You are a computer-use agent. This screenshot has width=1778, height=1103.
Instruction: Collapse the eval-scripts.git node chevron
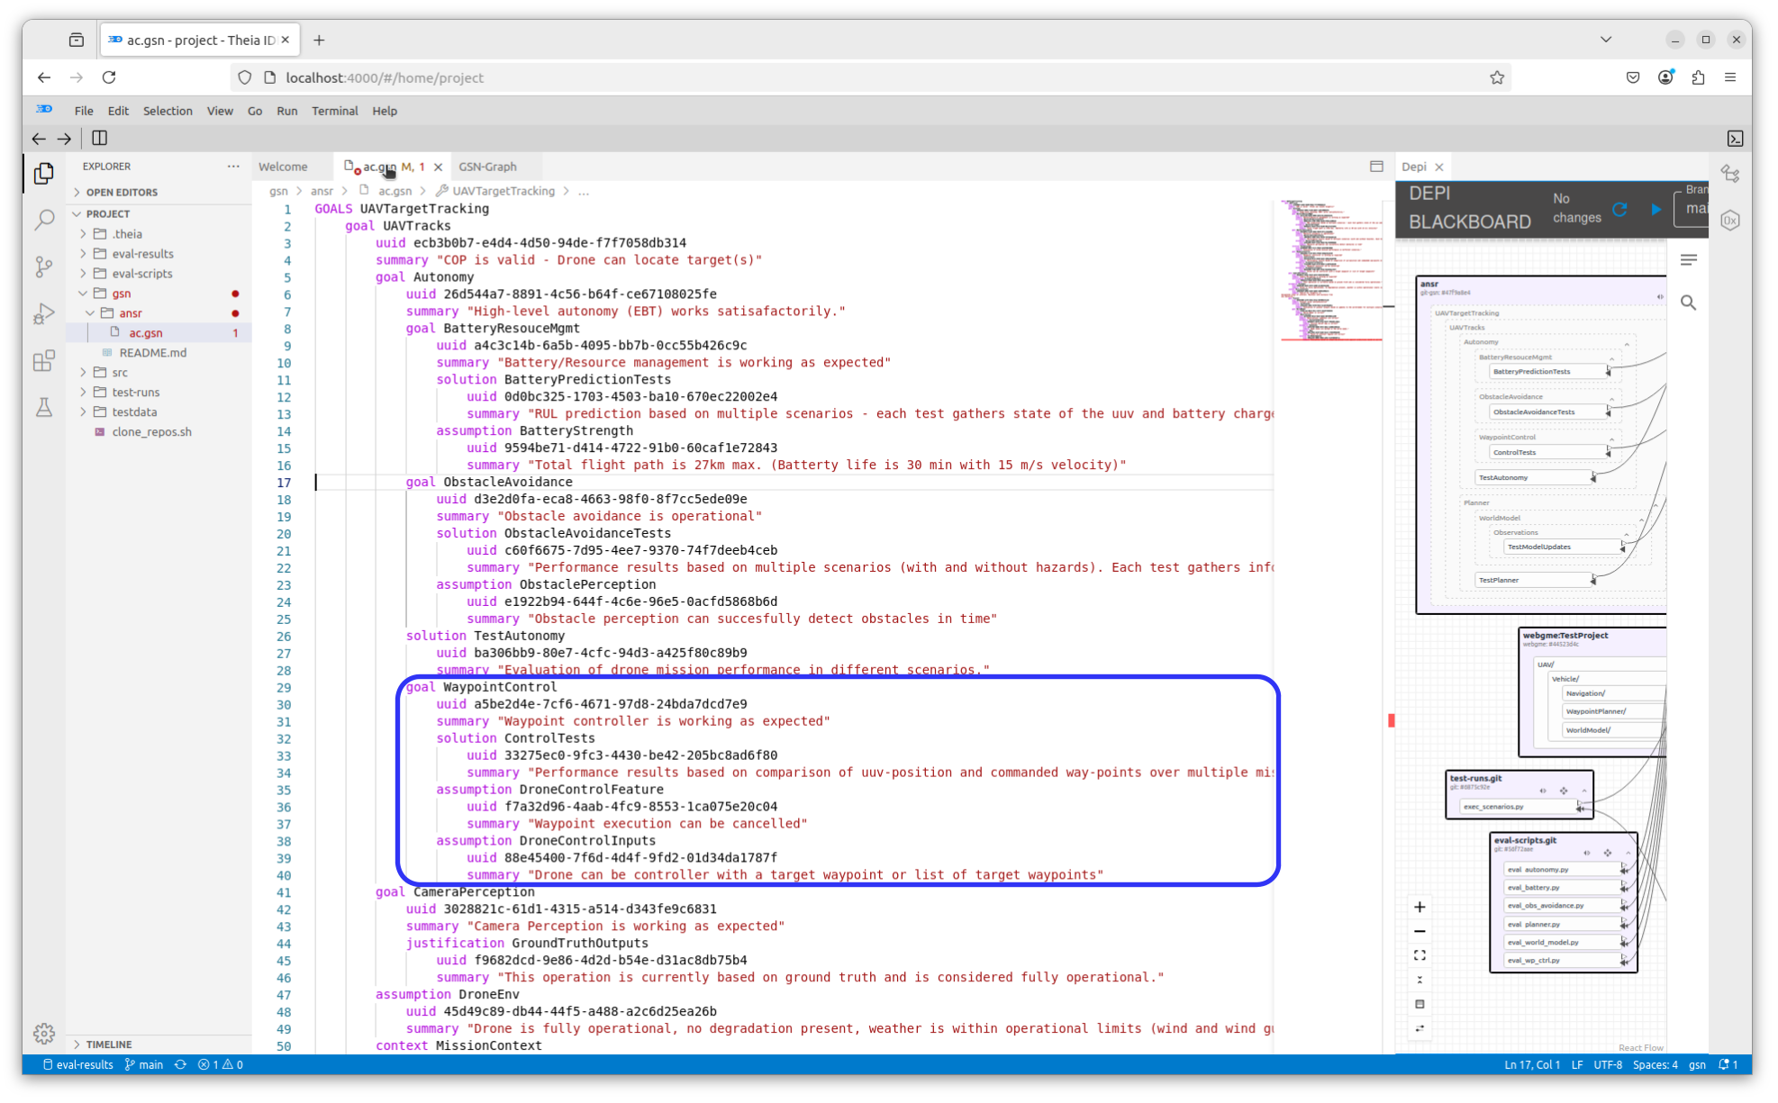pyautogui.click(x=1628, y=853)
